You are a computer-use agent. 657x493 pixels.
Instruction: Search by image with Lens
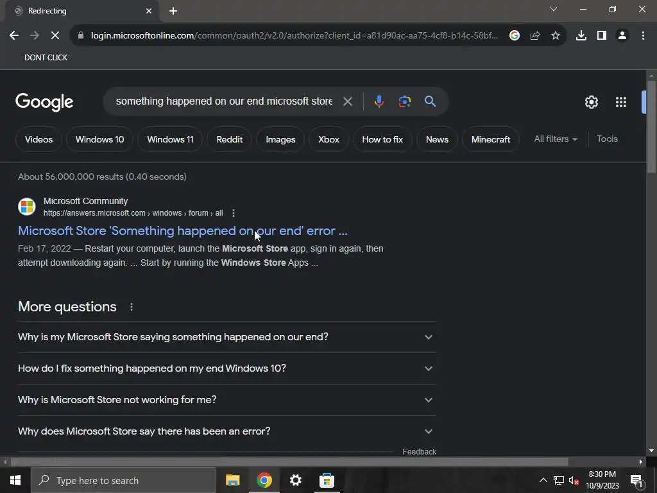pyautogui.click(x=404, y=101)
